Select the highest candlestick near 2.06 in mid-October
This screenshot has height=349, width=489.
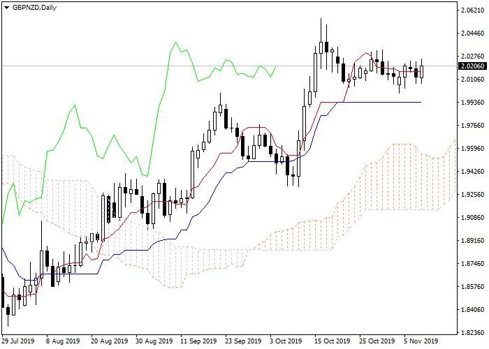[321, 47]
